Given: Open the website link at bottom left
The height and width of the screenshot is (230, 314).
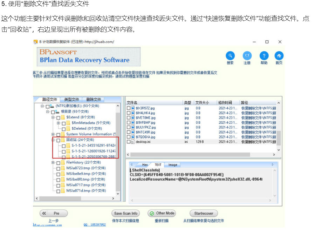Looking at the screenshot, I should [47, 225].
